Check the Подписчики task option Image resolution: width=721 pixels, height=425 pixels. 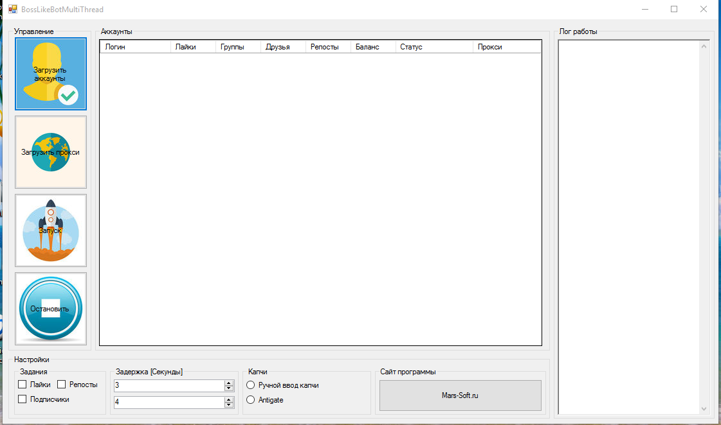pyautogui.click(x=22, y=399)
